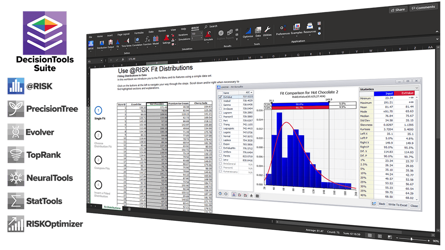Enable the Weibull fit checkbox
445x250 pixels.
tap(220, 100)
